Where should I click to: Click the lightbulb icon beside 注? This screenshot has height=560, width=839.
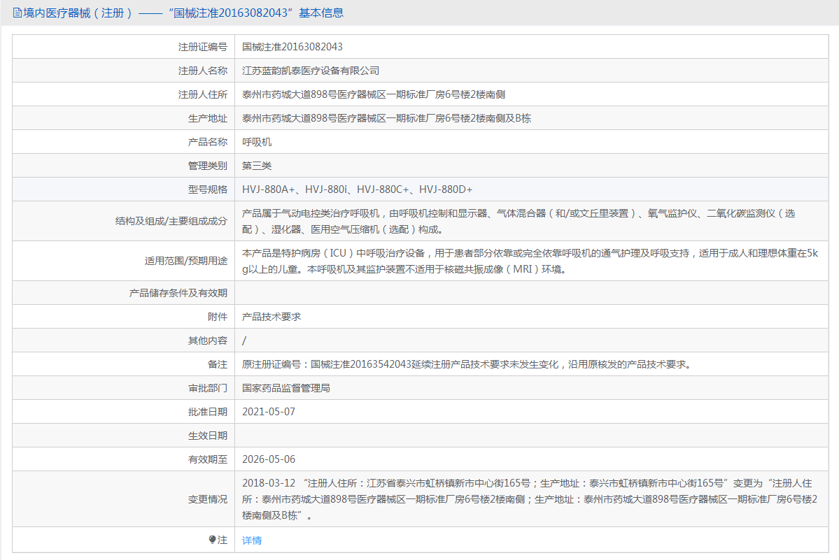[213, 540]
